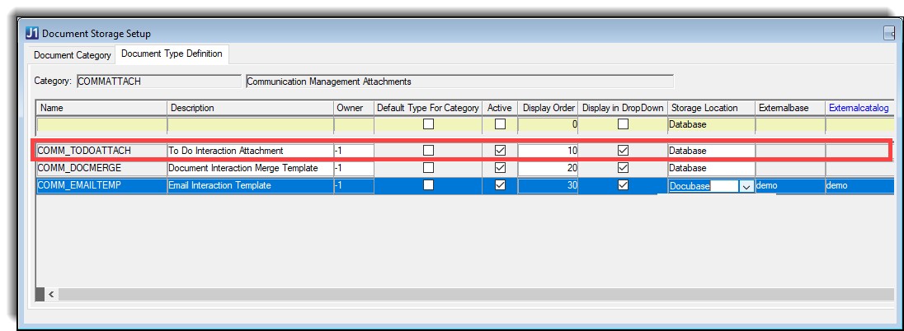Viewport: 904px width, 331px height.
Task: Click the window control button at top right
Action: 890,35
